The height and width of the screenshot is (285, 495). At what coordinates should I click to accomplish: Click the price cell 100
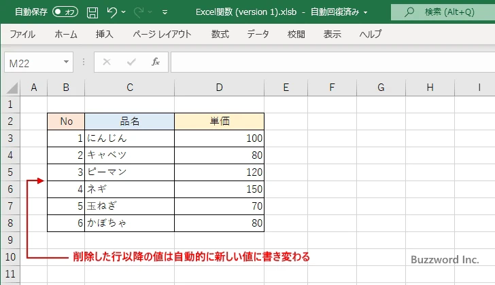point(220,138)
